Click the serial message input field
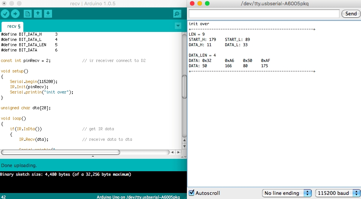This screenshot has width=361, height=199. [264, 14]
